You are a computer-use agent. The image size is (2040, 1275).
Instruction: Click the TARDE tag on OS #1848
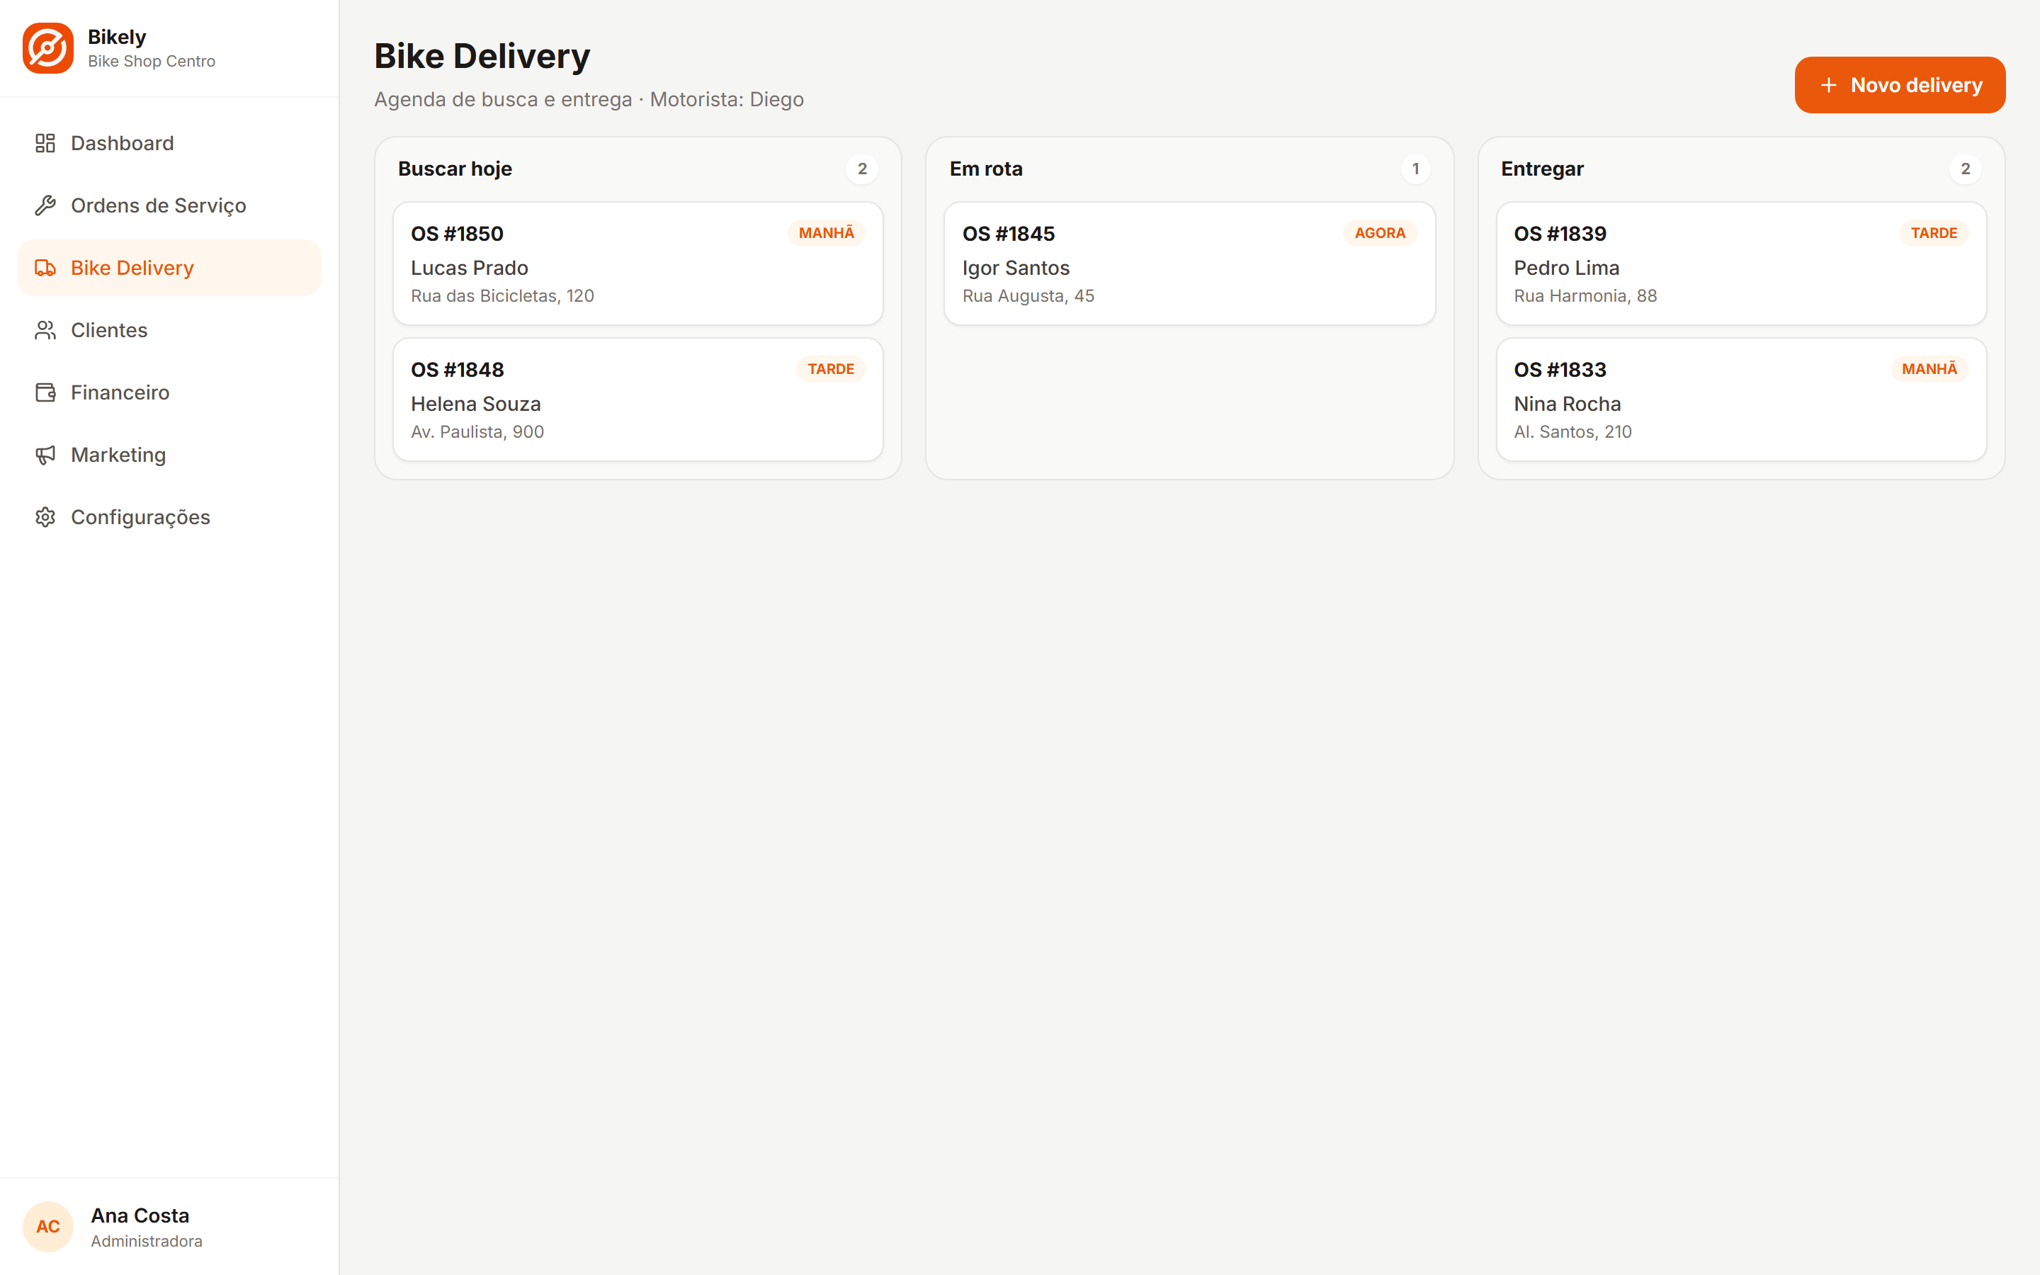(830, 369)
